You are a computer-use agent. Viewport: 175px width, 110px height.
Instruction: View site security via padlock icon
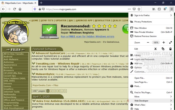40,9
